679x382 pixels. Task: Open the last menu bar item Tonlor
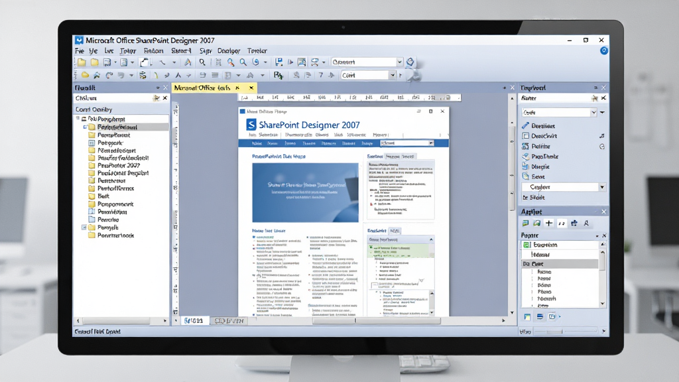tap(257, 51)
